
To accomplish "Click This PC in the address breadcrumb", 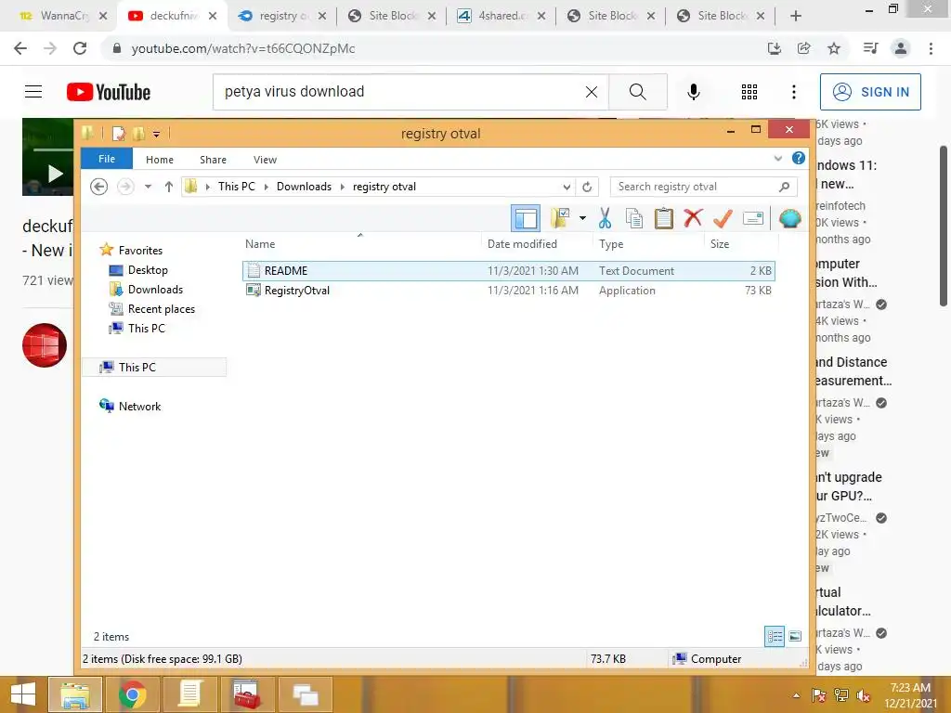I will coord(237,187).
